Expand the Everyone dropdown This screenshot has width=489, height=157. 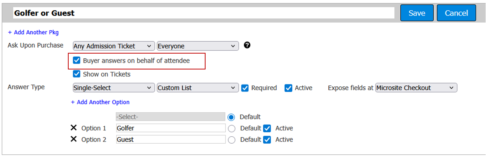point(198,46)
